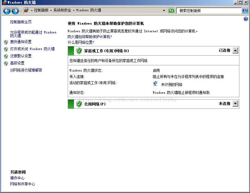
Task: Click the shield icon beside 更改通知设置
Action: click(6, 42)
